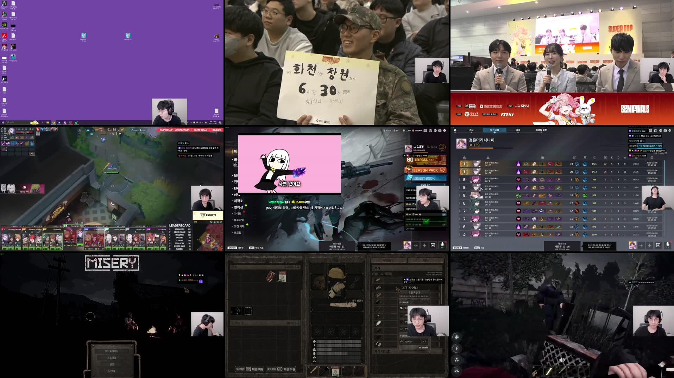The image size is (674, 378).
Task: Click the home icon on the match record page
Action: [455, 130]
